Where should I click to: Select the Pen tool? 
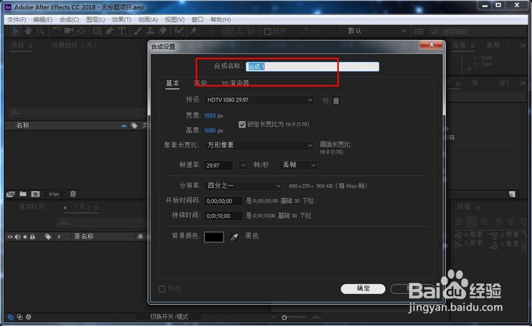(109, 31)
